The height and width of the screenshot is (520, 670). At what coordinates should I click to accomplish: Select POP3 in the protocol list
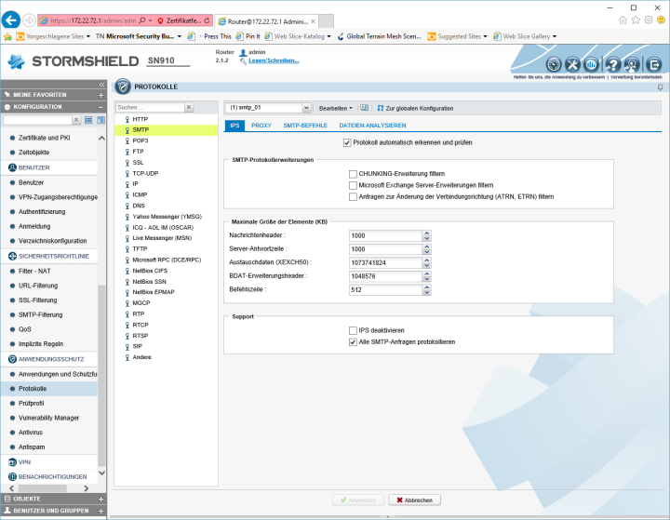click(x=141, y=141)
